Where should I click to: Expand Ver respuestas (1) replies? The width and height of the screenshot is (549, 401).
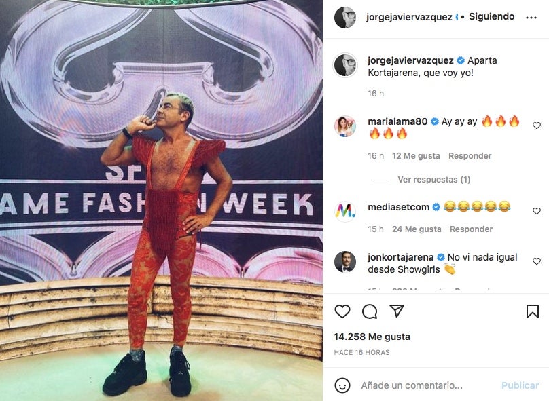(x=433, y=180)
